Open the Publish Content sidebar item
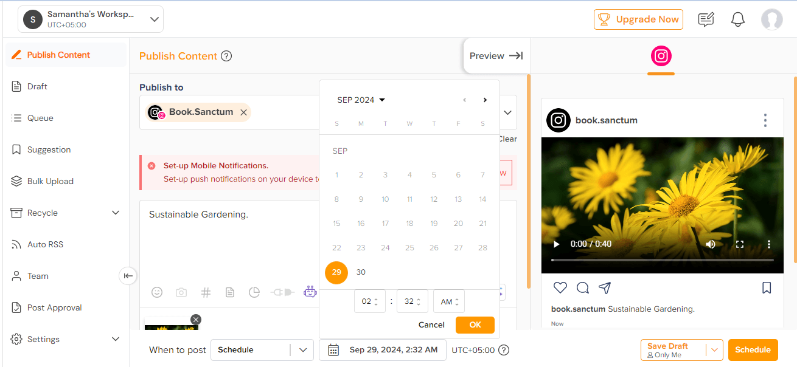This screenshot has width=797, height=367. (66, 55)
